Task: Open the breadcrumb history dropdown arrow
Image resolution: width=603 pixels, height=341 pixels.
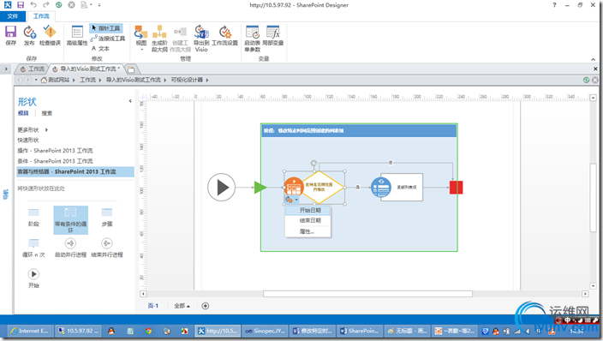Action: coord(36,80)
